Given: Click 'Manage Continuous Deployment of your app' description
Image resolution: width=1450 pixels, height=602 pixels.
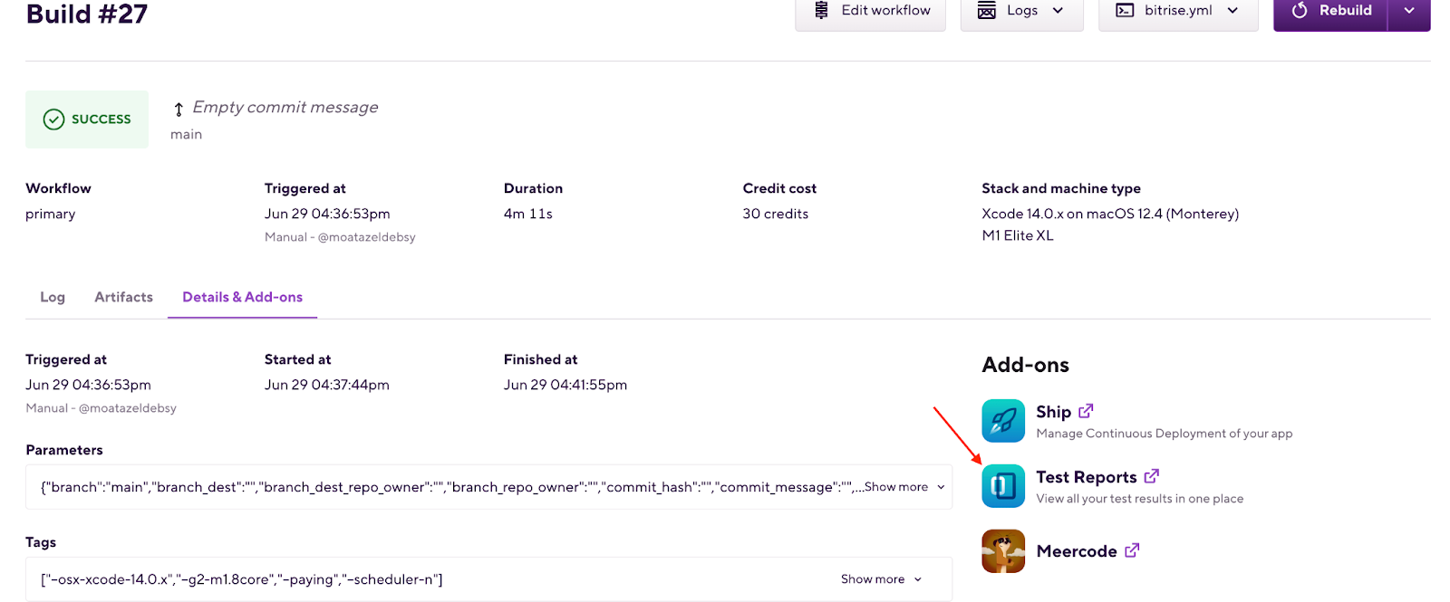Looking at the screenshot, I should click(1165, 434).
